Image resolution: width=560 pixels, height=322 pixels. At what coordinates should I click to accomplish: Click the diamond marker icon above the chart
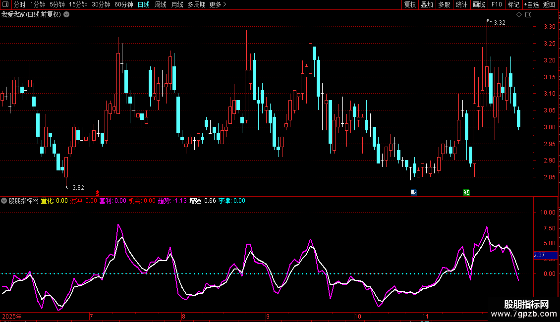(519, 15)
